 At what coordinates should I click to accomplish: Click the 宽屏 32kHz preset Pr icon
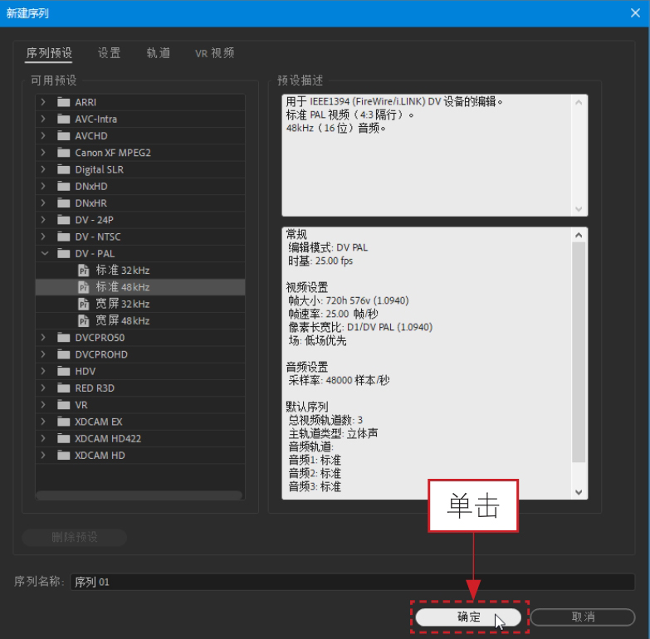[84, 304]
